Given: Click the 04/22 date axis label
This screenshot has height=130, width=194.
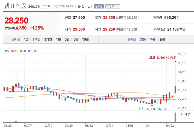Looking at the screenshot, I should click(170, 126).
